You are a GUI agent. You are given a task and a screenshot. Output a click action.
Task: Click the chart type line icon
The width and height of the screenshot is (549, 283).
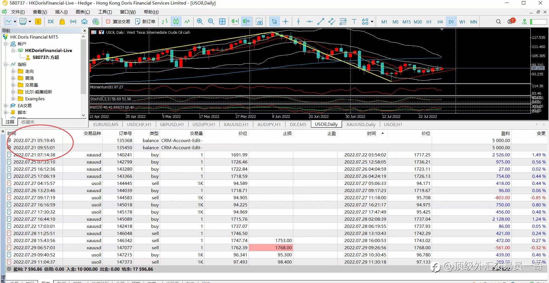point(8,21)
